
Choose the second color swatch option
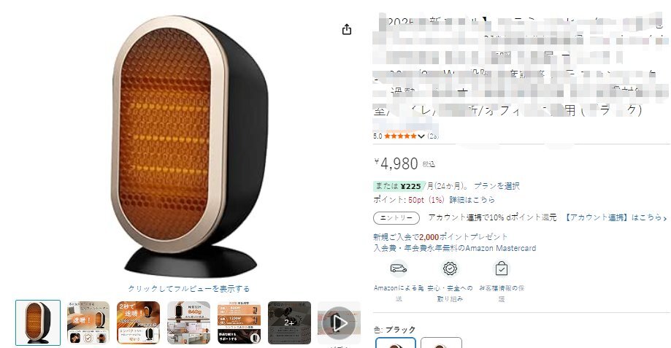point(441,342)
